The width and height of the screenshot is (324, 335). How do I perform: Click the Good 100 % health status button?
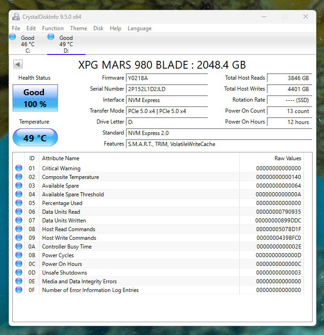coord(35,98)
